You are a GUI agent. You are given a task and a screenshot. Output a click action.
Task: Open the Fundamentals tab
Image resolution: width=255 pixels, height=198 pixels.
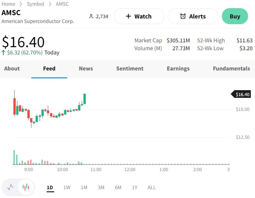(231, 69)
